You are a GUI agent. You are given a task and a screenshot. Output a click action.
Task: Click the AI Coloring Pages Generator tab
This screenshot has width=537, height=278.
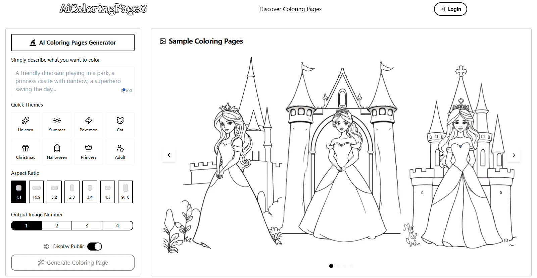pyautogui.click(x=73, y=43)
